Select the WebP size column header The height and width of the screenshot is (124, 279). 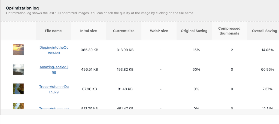[x=159, y=31]
